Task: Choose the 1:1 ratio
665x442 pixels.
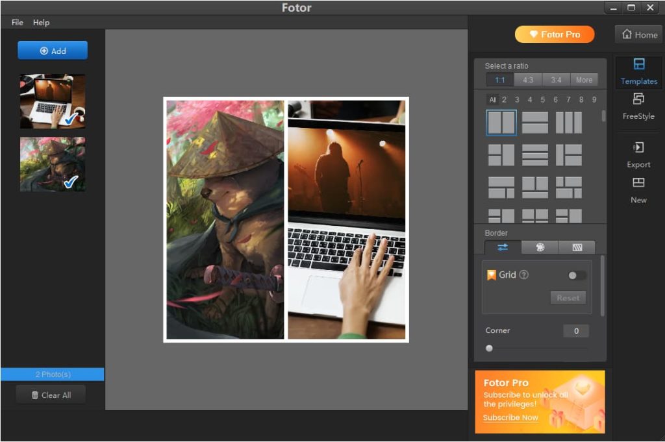Action: pyautogui.click(x=500, y=80)
